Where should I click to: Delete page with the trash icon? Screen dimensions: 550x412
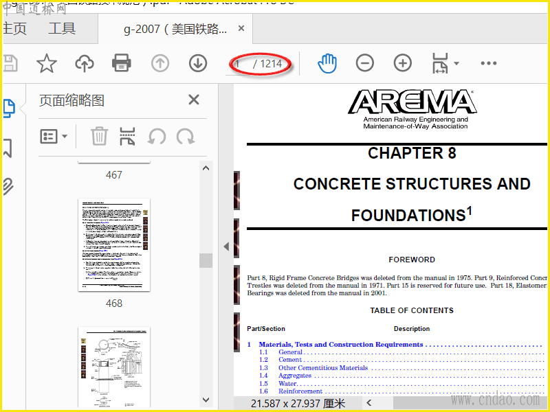pos(99,136)
